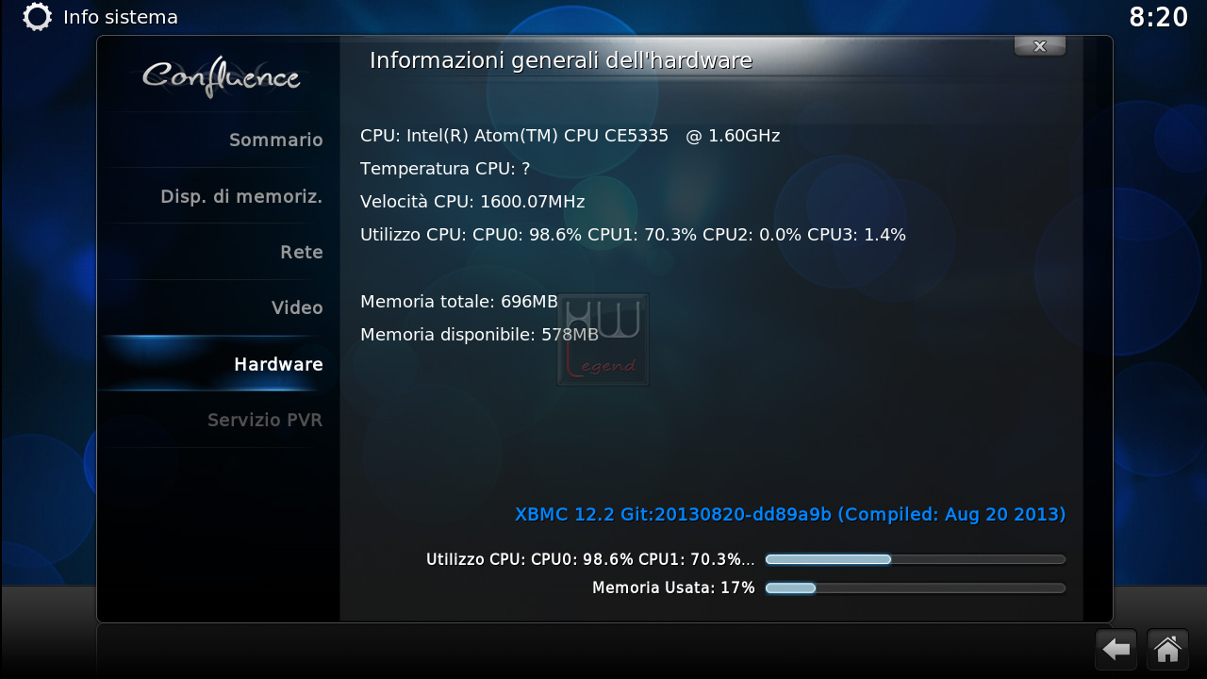Click the settings gear icon near Info sistema
The height and width of the screenshot is (679, 1207).
click(x=37, y=17)
